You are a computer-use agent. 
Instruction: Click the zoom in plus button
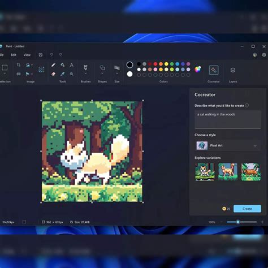[x=262, y=222]
